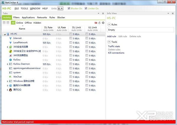177x125 pixels.
Task: Expand the Windows 服务主进程 node
Action: [7, 81]
